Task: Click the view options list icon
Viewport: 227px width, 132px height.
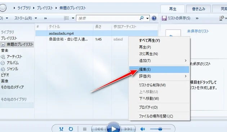Action: coord(66,18)
